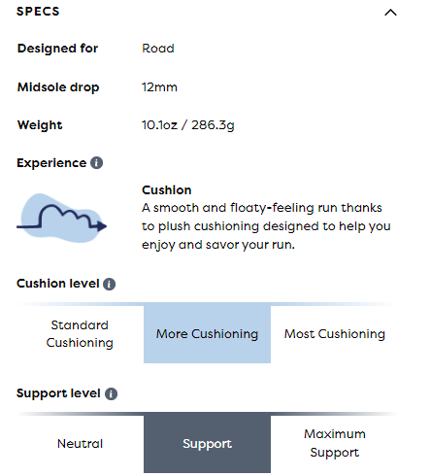Open the Support level info icon
Image resolution: width=430 pixels, height=476 pixels.
[x=111, y=393]
